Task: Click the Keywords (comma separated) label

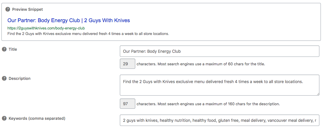Action: [37, 118]
